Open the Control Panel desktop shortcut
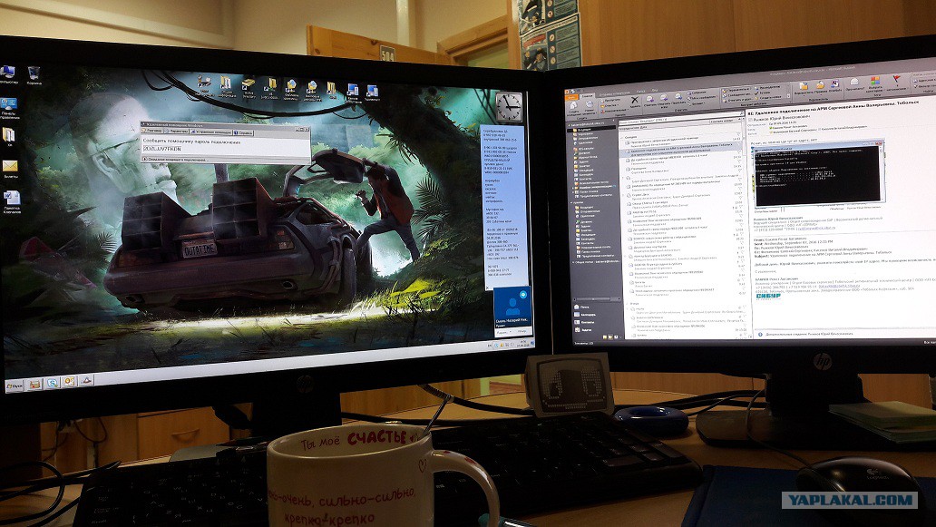 click(x=8, y=106)
